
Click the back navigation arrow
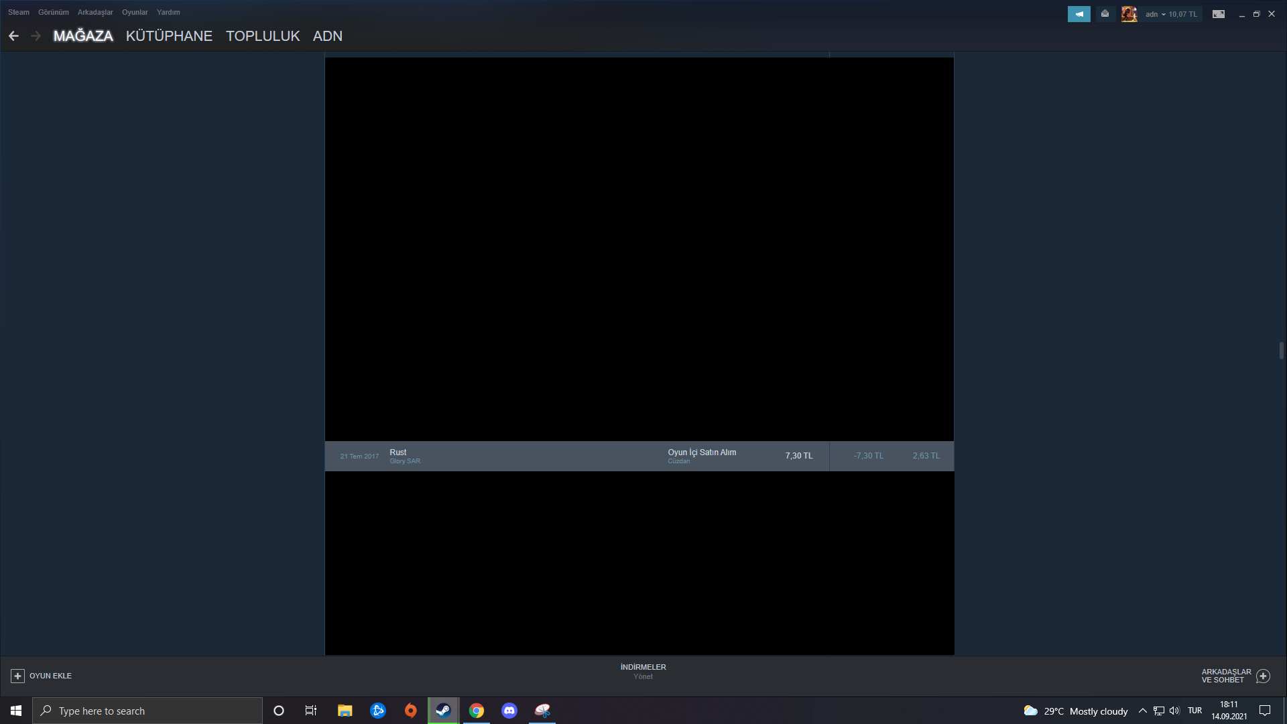point(13,36)
